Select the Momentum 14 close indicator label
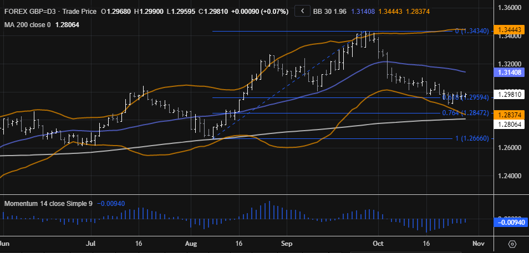This screenshot has width=529, height=253. 49,203
